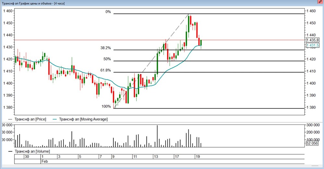Click the 1 450 label on right price axis
The height and width of the screenshot is (169, 324).
[x=311, y=23]
